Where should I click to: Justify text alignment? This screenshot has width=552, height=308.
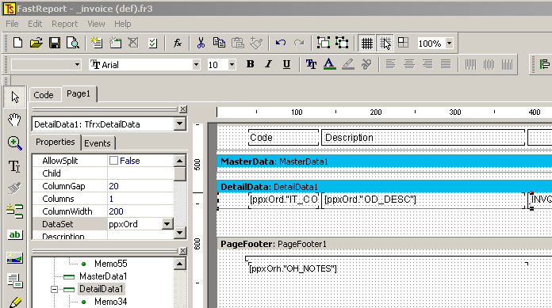click(x=446, y=64)
